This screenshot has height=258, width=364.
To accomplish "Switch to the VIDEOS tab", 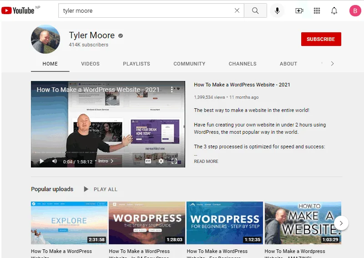I will (x=90, y=64).
